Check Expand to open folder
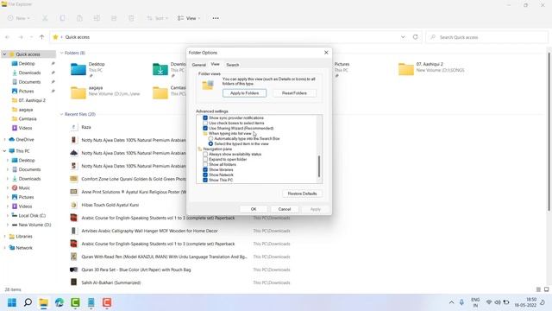This screenshot has height=311, width=552. click(205, 159)
